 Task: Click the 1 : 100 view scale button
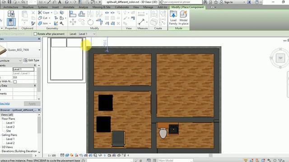tap(52, 155)
